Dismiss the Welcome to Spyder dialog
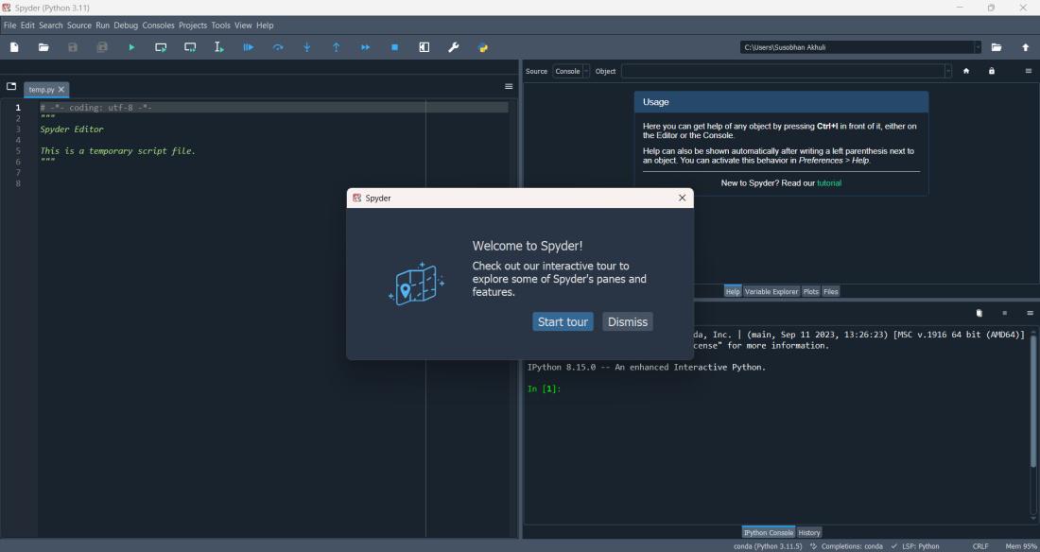The height and width of the screenshot is (552, 1040). coord(628,321)
